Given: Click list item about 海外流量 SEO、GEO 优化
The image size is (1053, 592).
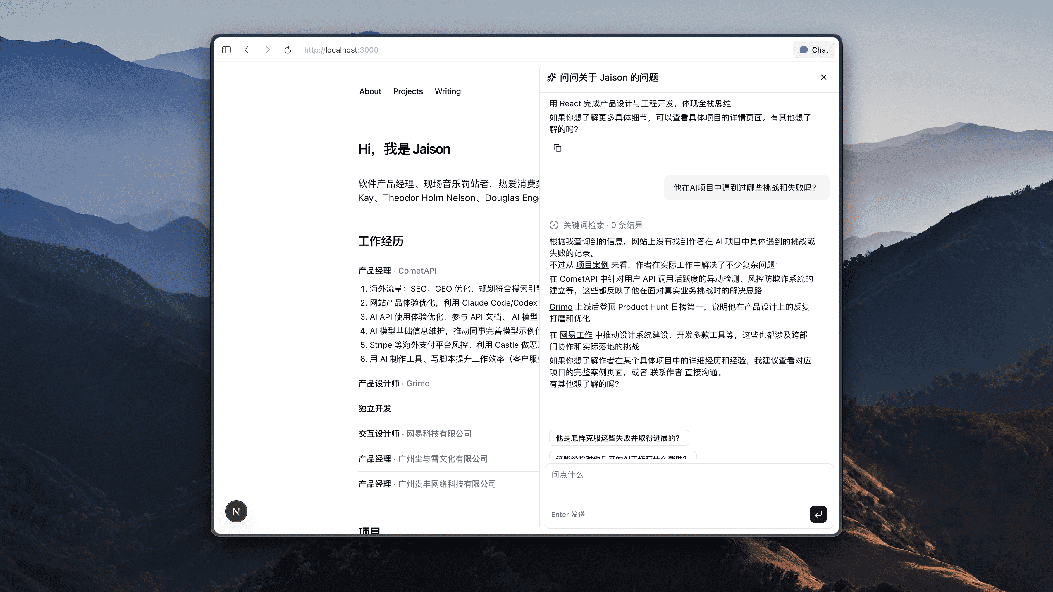Looking at the screenshot, I should [450, 289].
